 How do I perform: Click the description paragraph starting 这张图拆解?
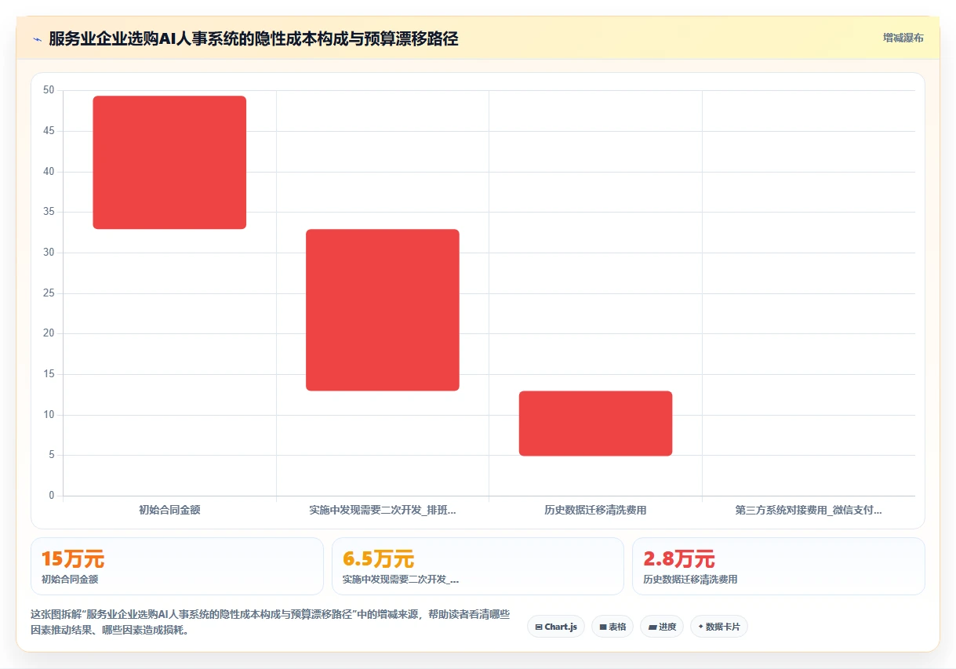pyautogui.click(x=271, y=623)
